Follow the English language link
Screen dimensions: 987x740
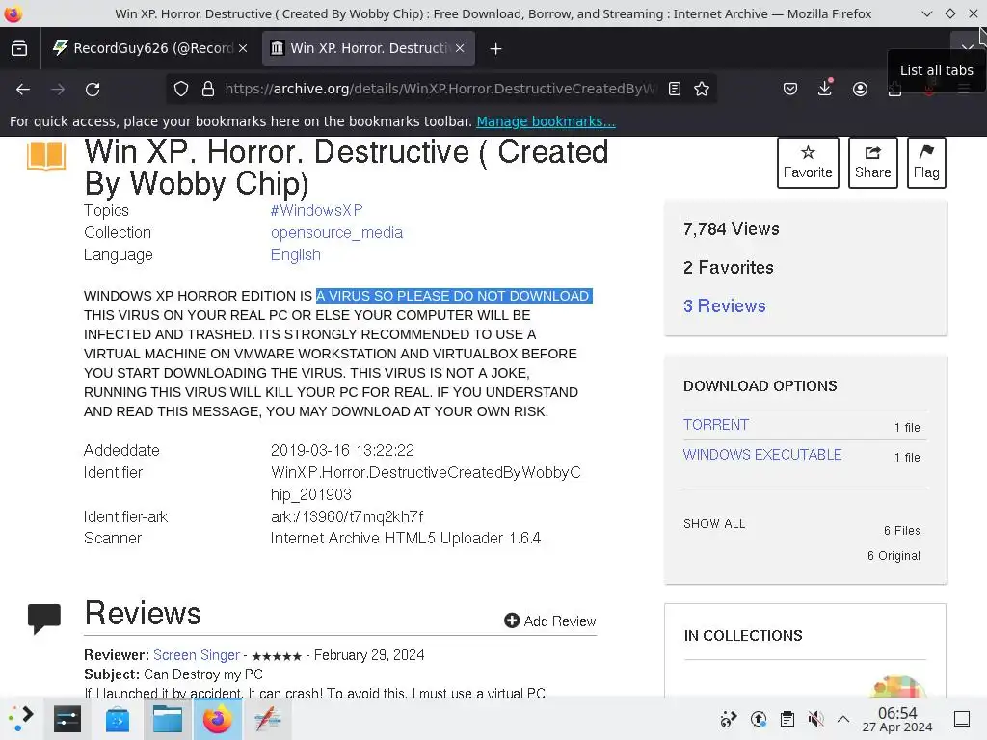(x=296, y=254)
